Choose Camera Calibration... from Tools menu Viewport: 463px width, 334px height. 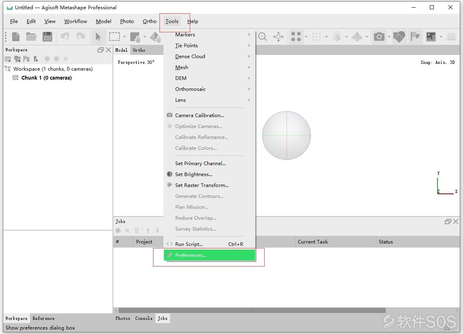[209, 116]
